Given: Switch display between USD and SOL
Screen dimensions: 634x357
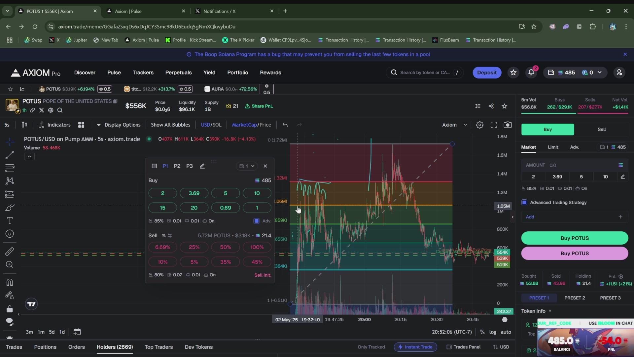Looking at the screenshot, I should pyautogui.click(x=211, y=125).
